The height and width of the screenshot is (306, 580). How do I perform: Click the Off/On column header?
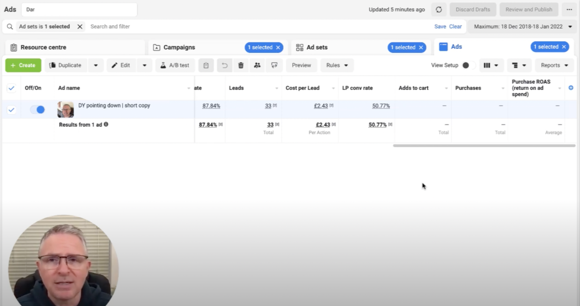33,88
